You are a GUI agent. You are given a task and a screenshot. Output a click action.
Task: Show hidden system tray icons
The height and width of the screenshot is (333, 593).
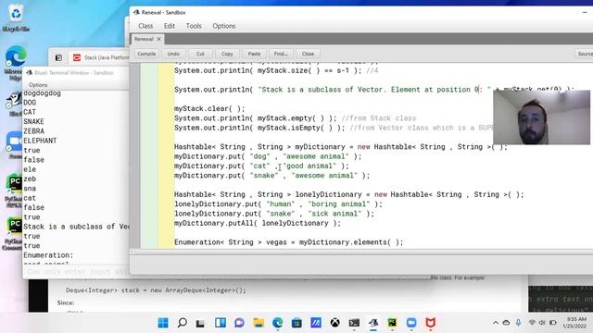pyautogui.click(x=496, y=323)
